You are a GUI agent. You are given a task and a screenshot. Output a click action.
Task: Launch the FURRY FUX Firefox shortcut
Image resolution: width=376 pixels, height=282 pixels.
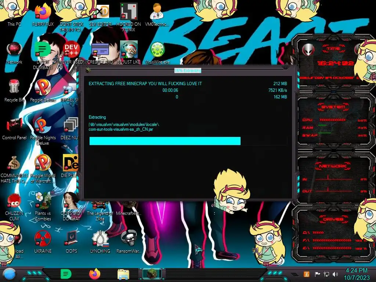pos(43,15)
